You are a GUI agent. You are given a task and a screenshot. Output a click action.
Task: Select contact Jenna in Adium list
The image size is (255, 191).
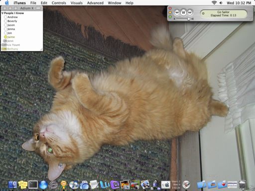click(x=22, y=29)
